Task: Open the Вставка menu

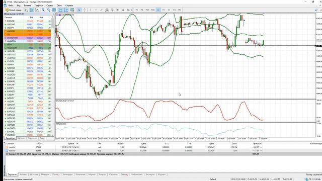Action: [27, 6]
